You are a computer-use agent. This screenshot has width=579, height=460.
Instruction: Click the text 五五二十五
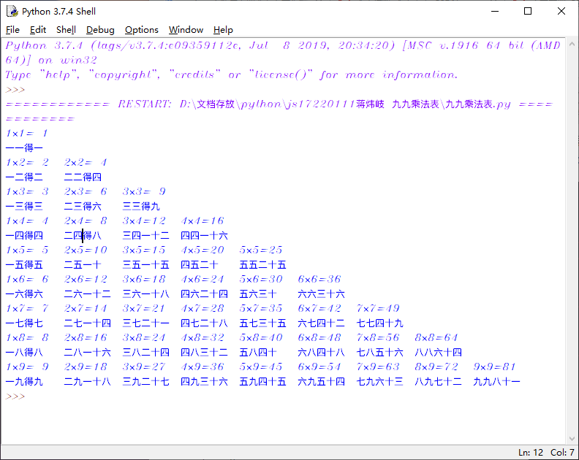(262, 264)
